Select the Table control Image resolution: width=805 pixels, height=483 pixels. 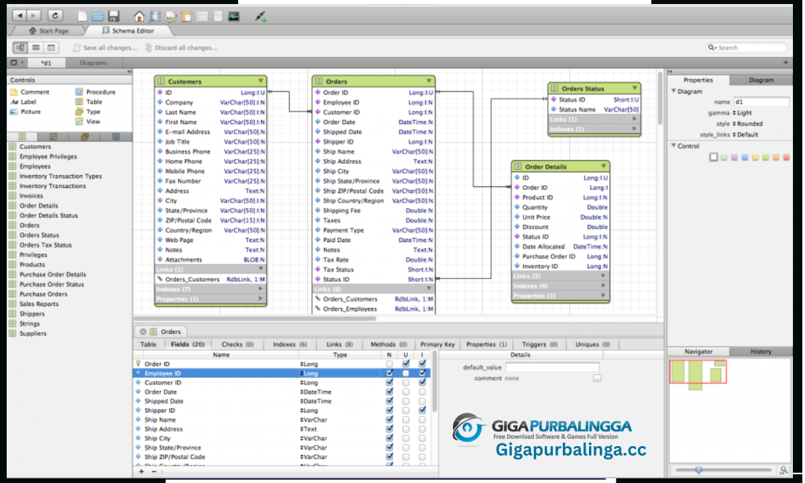click(x=89, y=102)
